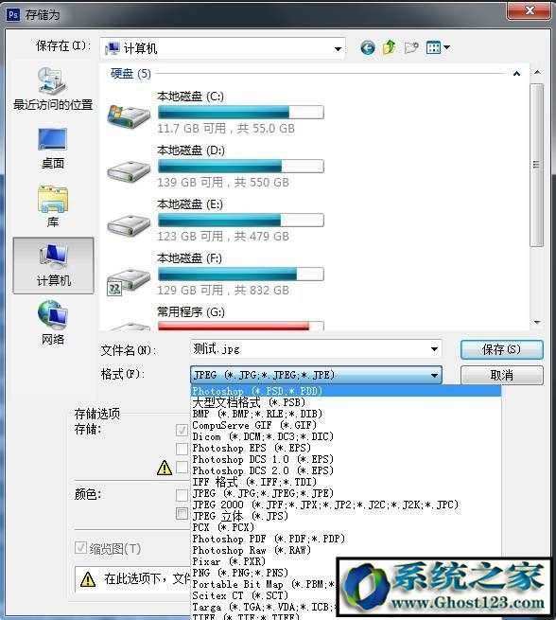
Task: Choose PCX format from list
Action: click(345, 527)
